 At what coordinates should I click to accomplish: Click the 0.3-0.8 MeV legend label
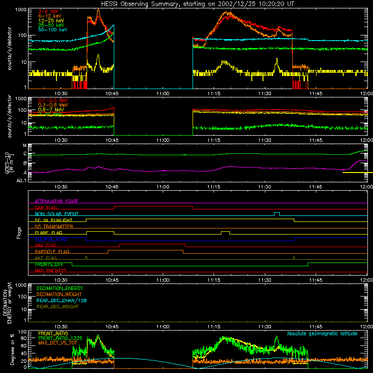coord(53,105)
